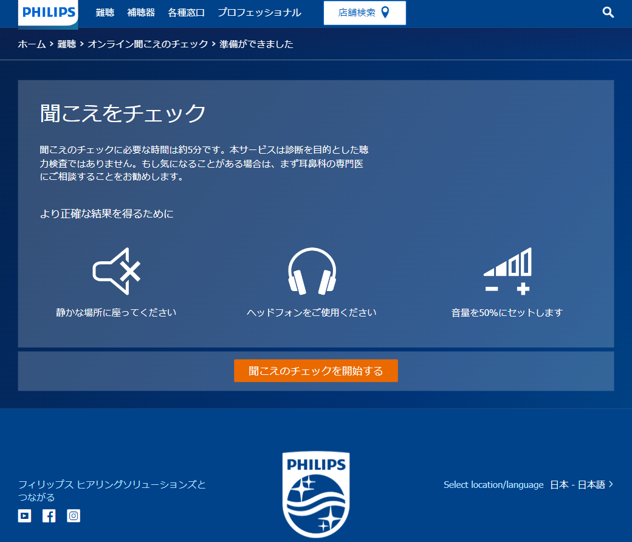Open the Facebook social icon
The width and height of the screenshot is (632, 542).
(x=49, y=516)
